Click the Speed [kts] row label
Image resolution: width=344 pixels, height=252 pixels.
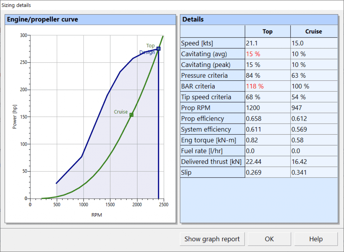pos(197,43)
